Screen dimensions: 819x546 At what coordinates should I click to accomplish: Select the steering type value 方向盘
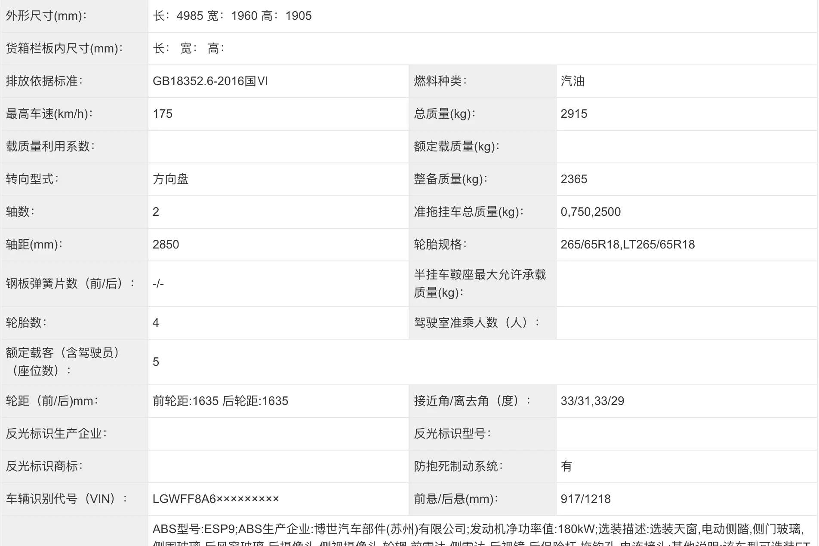pyautogui.click(x=171, y=179)
